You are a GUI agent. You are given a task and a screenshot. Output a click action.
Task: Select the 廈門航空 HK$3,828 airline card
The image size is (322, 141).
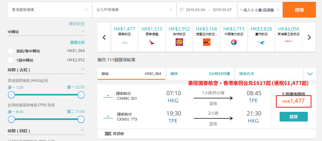[261, 37]
